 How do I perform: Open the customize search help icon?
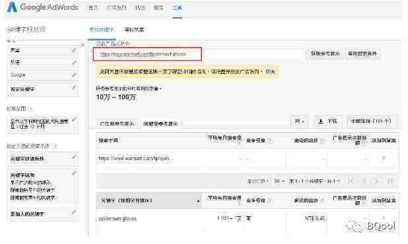pos(55,146)
